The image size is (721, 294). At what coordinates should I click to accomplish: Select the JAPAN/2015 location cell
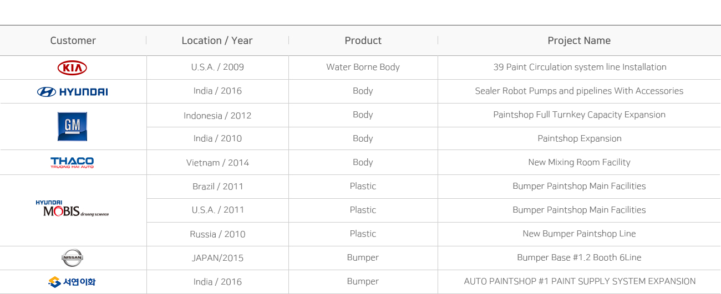(x=217, y=258)
